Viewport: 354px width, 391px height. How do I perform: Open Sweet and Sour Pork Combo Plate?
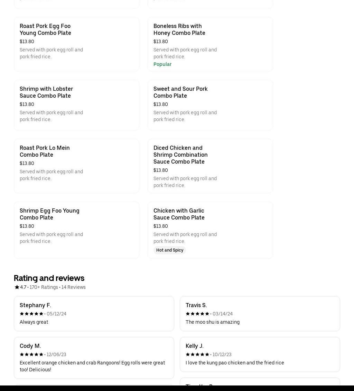(x=210, y=105)
